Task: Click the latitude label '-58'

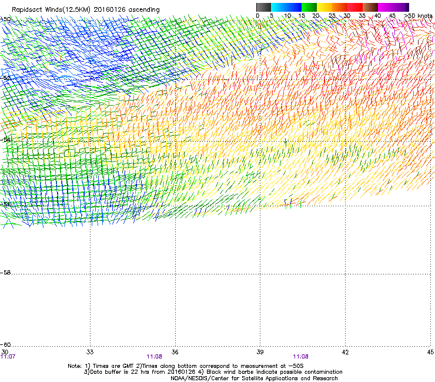Action: 5,273
